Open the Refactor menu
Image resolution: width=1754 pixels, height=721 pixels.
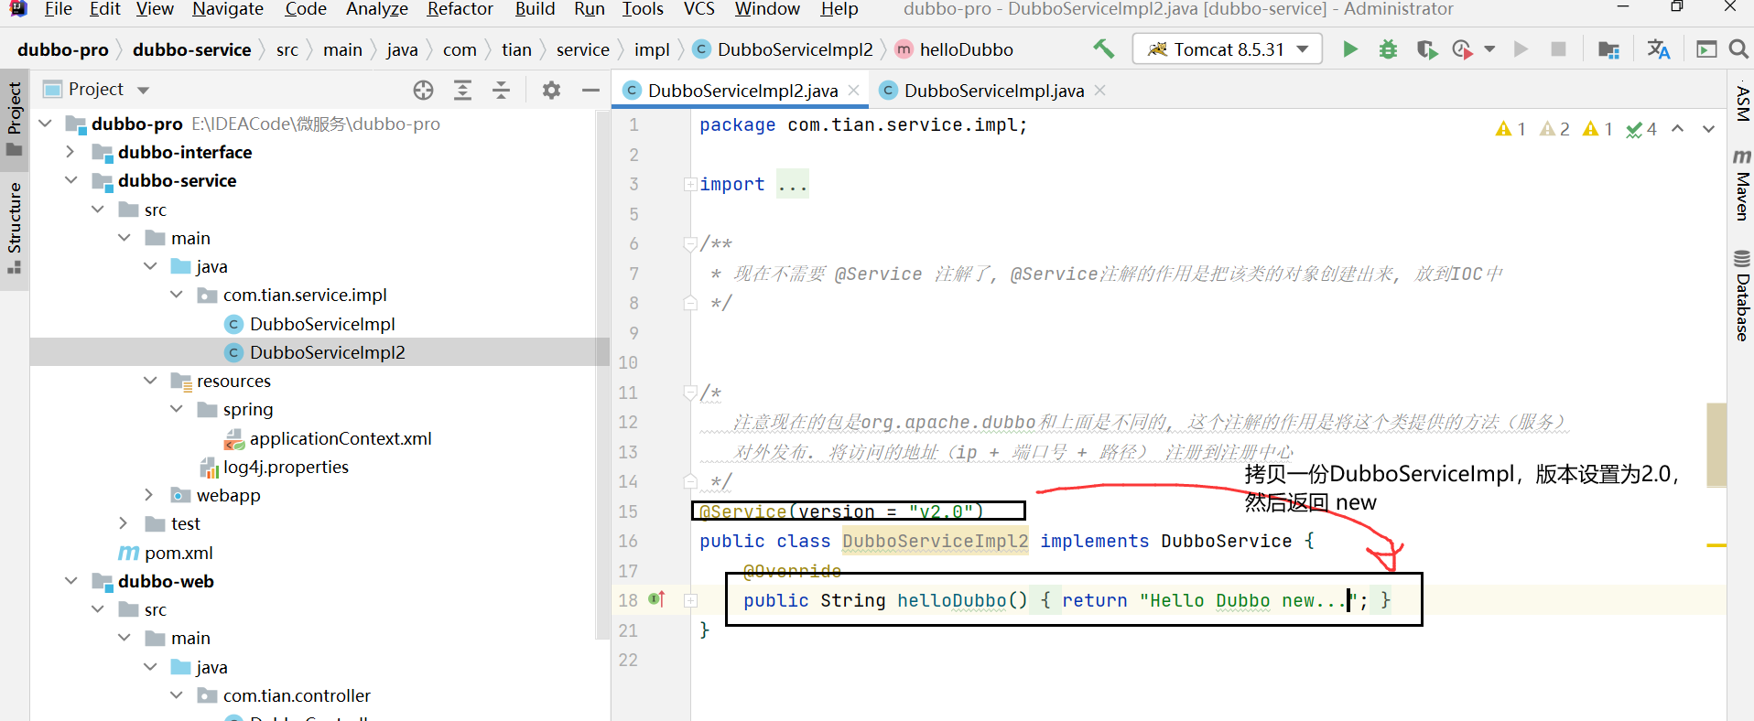click(x=460, y=9)
